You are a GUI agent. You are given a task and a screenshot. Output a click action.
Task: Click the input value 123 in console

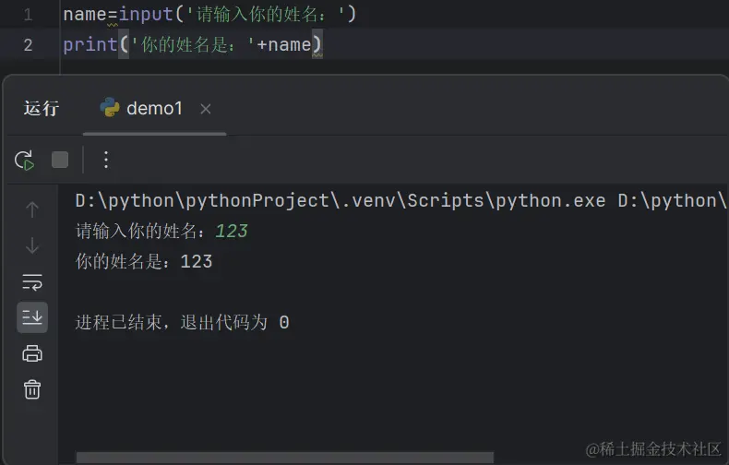pos(231,231)
